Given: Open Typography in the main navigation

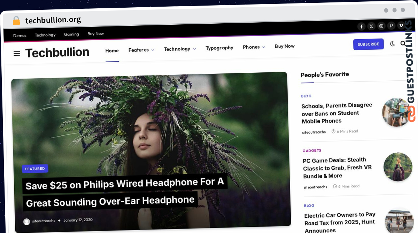Looking at the screenshot, I should click(x=219, y=48).
